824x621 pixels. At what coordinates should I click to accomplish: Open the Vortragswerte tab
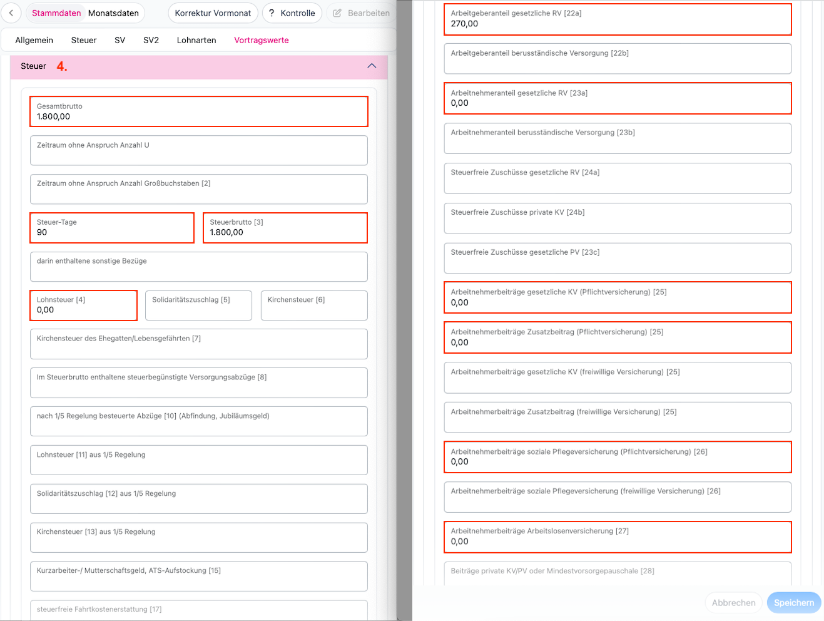(262, 40)
